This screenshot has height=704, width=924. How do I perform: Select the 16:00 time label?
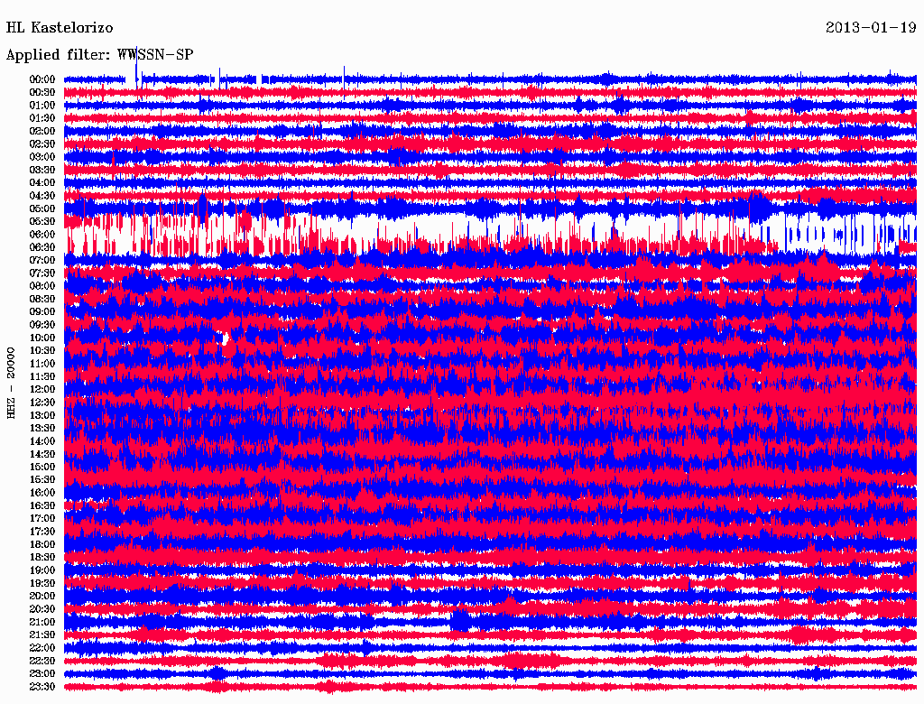[x=42, y=493]
